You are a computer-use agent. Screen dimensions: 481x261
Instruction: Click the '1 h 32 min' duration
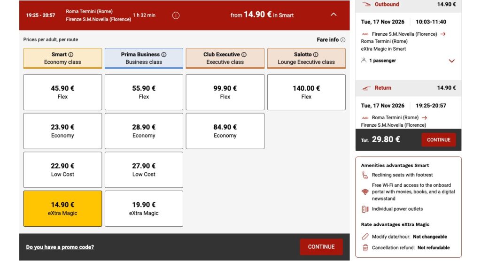click(x=144, y=15)
